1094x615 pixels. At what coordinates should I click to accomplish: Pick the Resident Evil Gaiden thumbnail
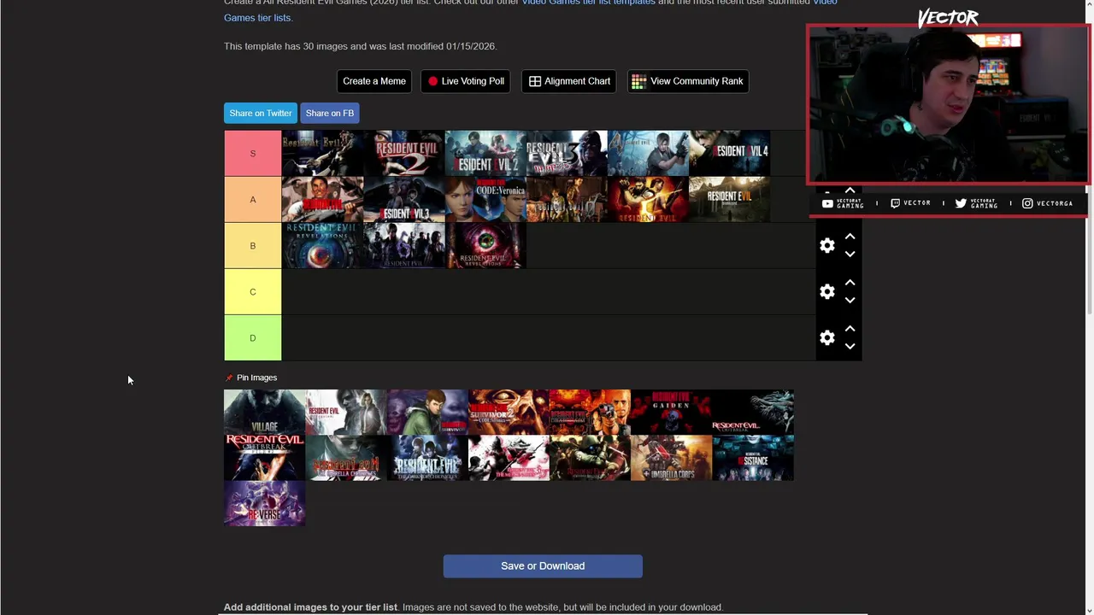(x=671, y=412)
